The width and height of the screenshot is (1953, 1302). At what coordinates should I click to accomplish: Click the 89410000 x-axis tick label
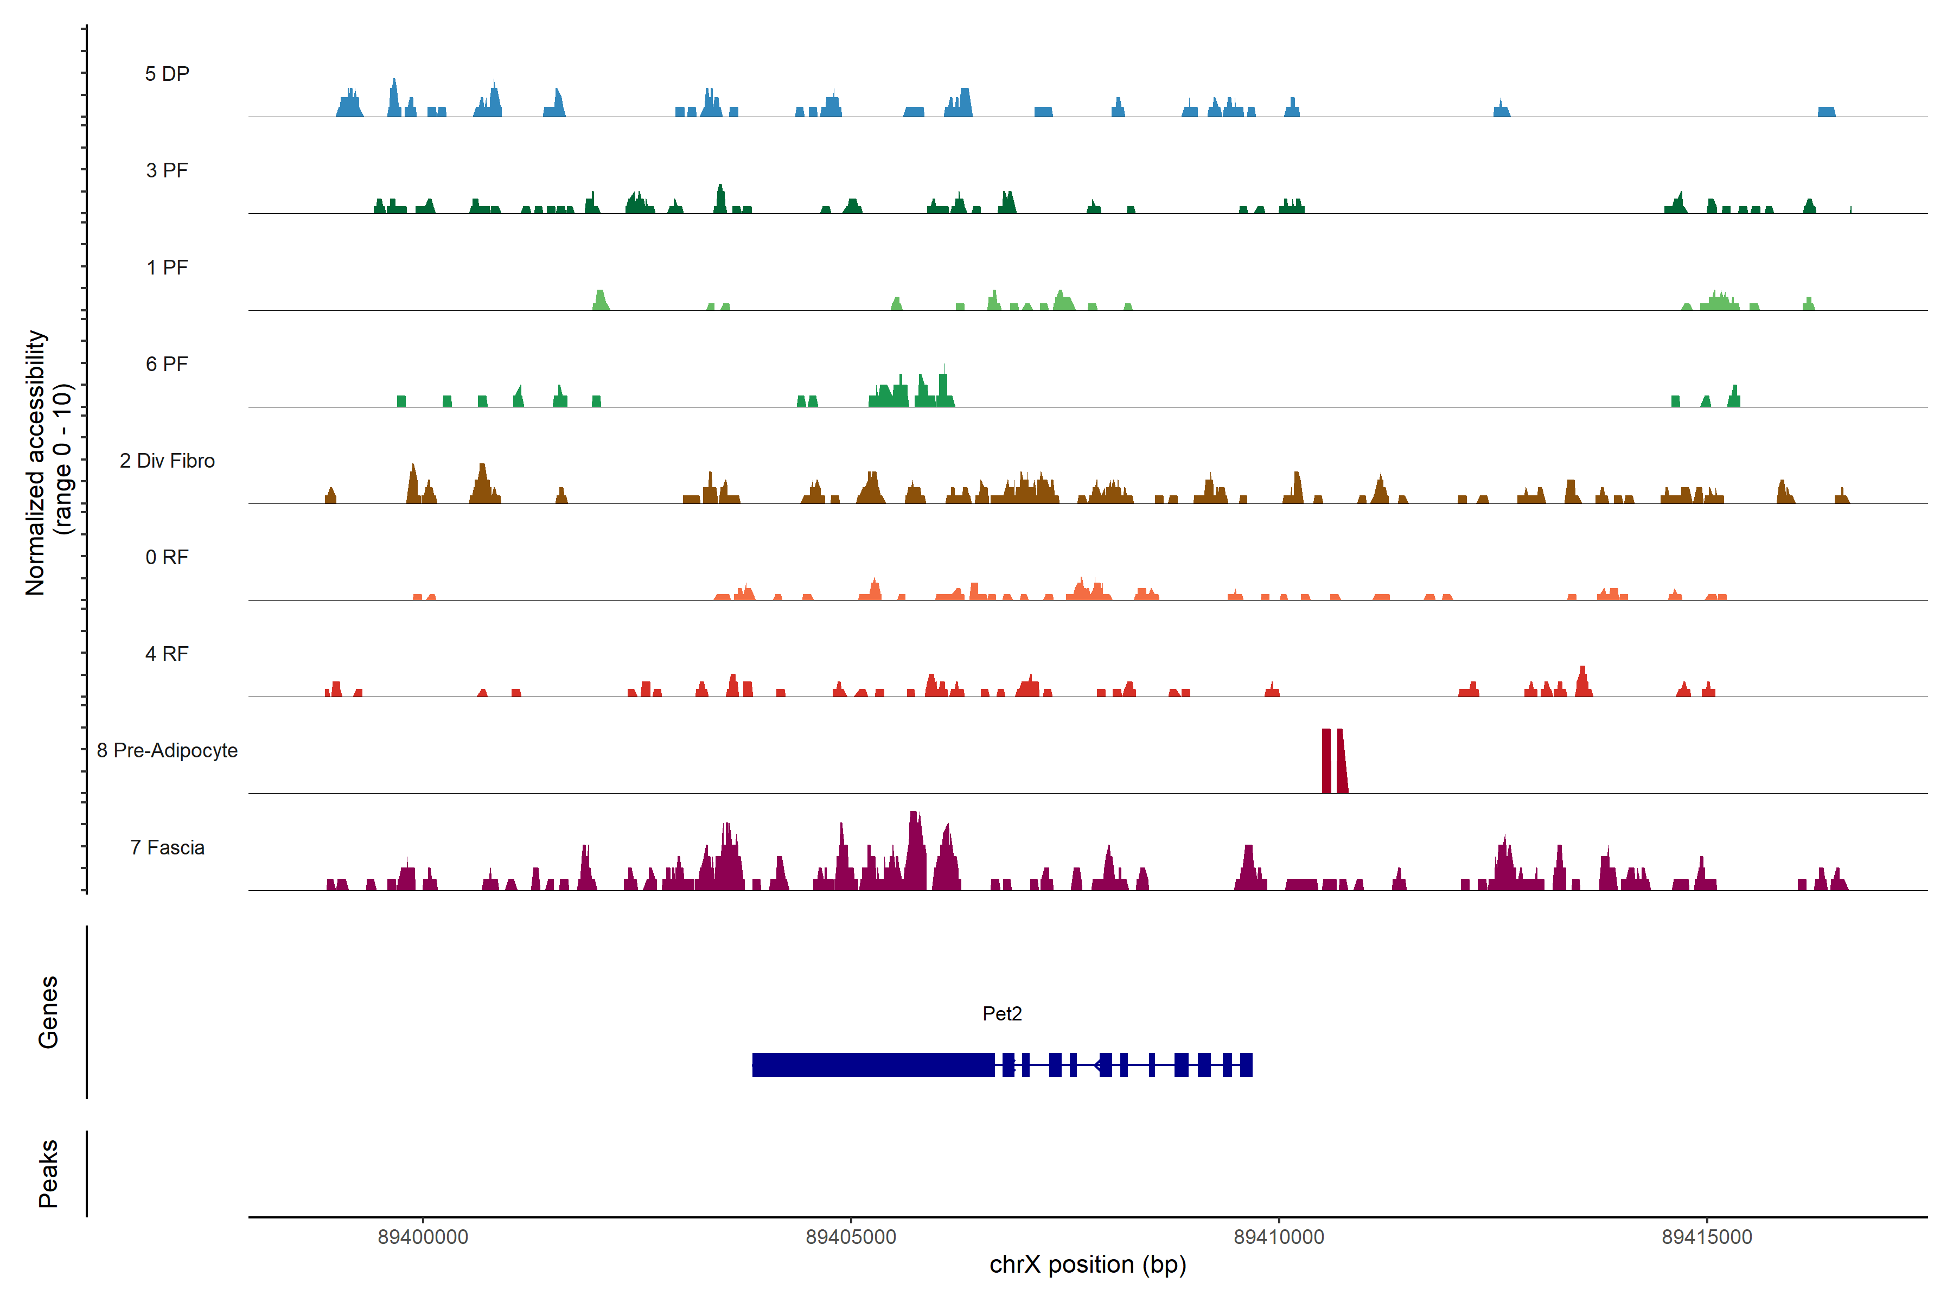tap(1279, 1236)
